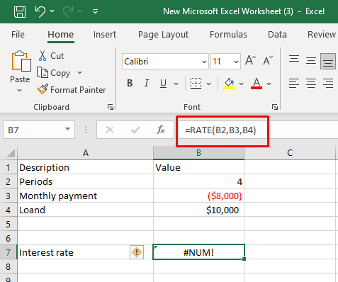Select column B header
Viewport: 338px width, 282px height.
click(198, 153)
